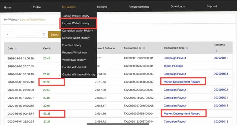Click date 2020-03-03 15:00:29

tap(21, 58)
